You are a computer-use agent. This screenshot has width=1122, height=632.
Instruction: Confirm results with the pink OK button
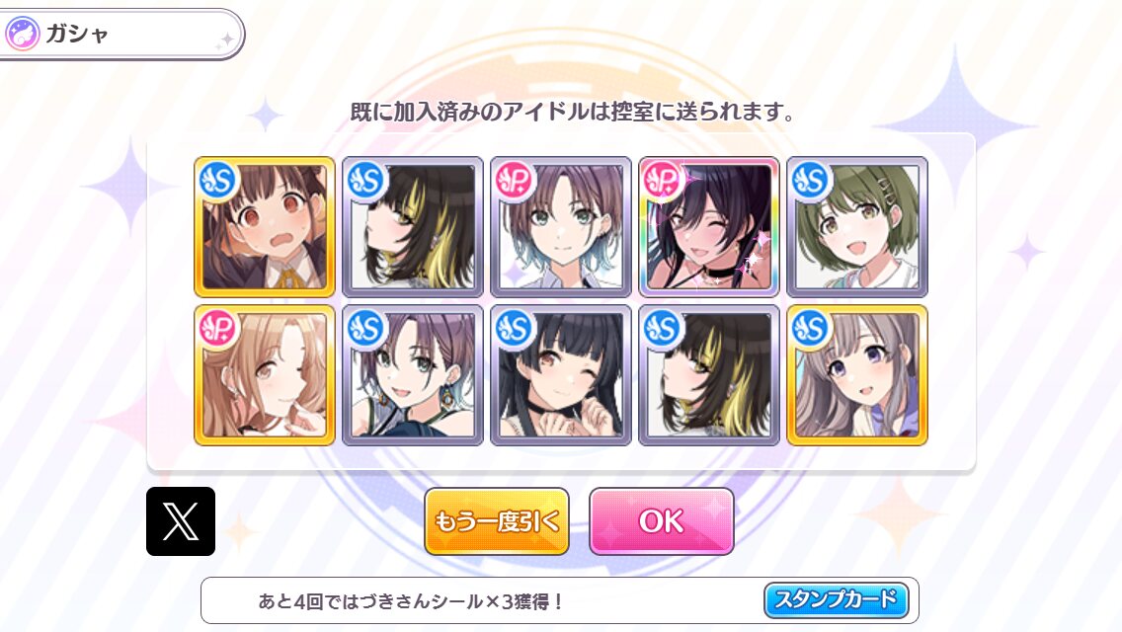(x=661, y=521)
